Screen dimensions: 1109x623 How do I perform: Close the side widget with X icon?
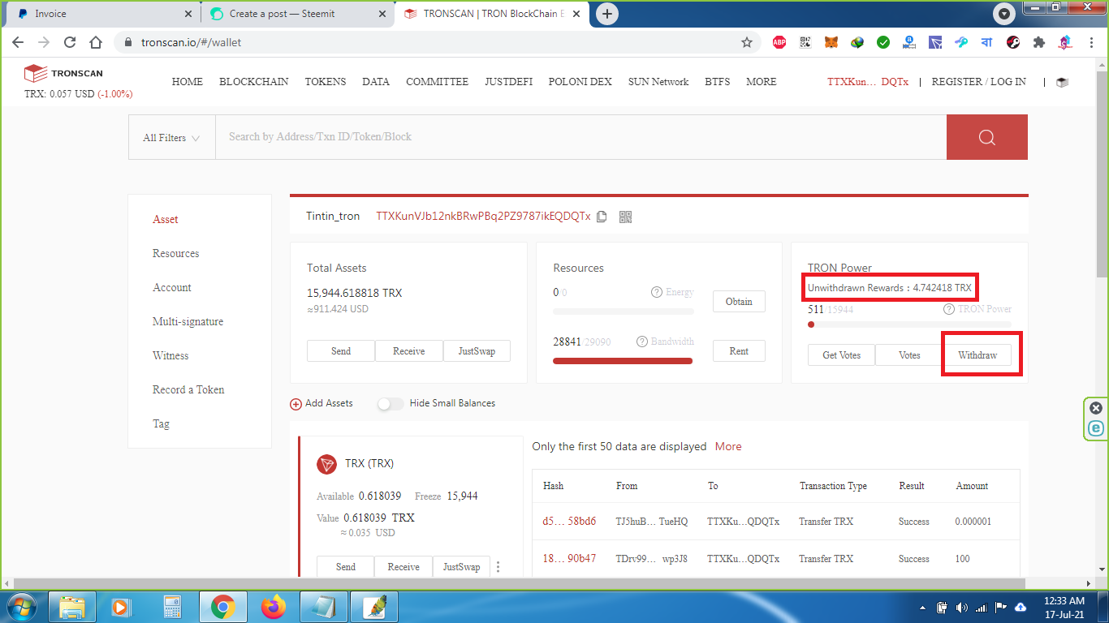pos(1096,408)
